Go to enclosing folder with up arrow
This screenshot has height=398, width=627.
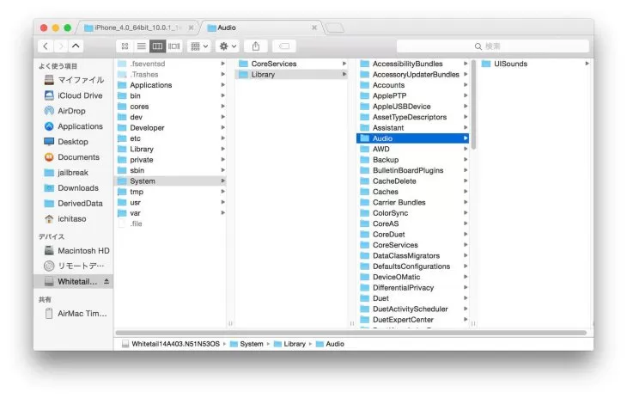coord(76,46)
